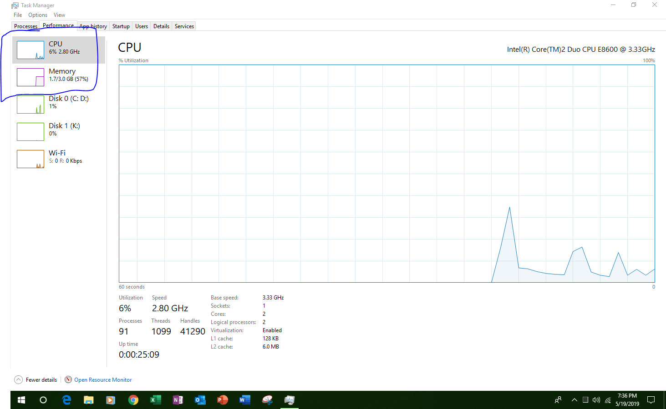Click the processes count 91

123,331
